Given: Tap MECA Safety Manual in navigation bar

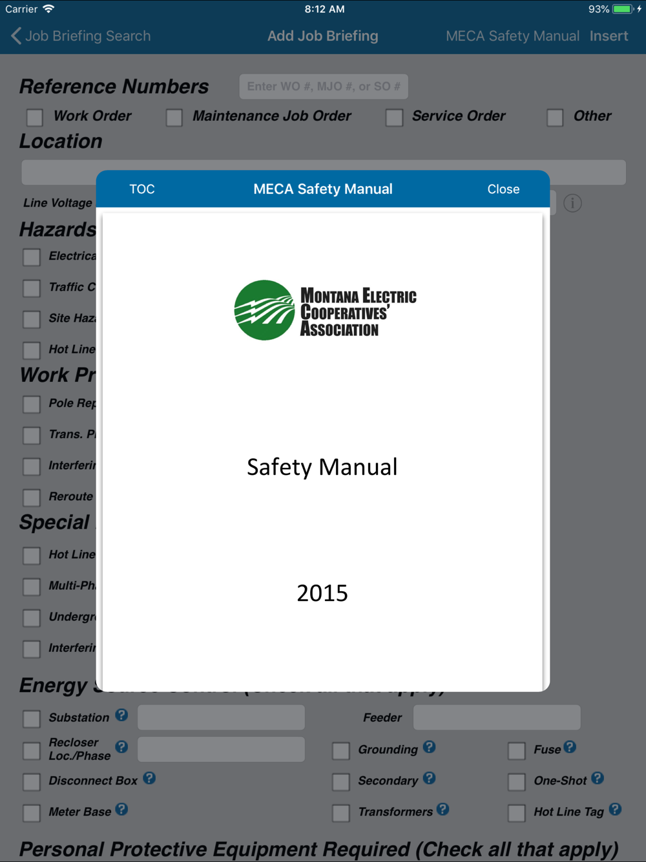Looking at the screenshot, I should pyautogui.click(x=512, y=36).
